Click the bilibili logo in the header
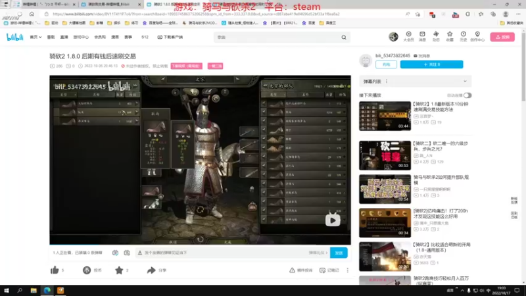 14,37
